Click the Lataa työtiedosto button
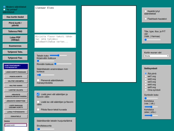This screenshot has width=174, height=131. click(x=16, y=112)
